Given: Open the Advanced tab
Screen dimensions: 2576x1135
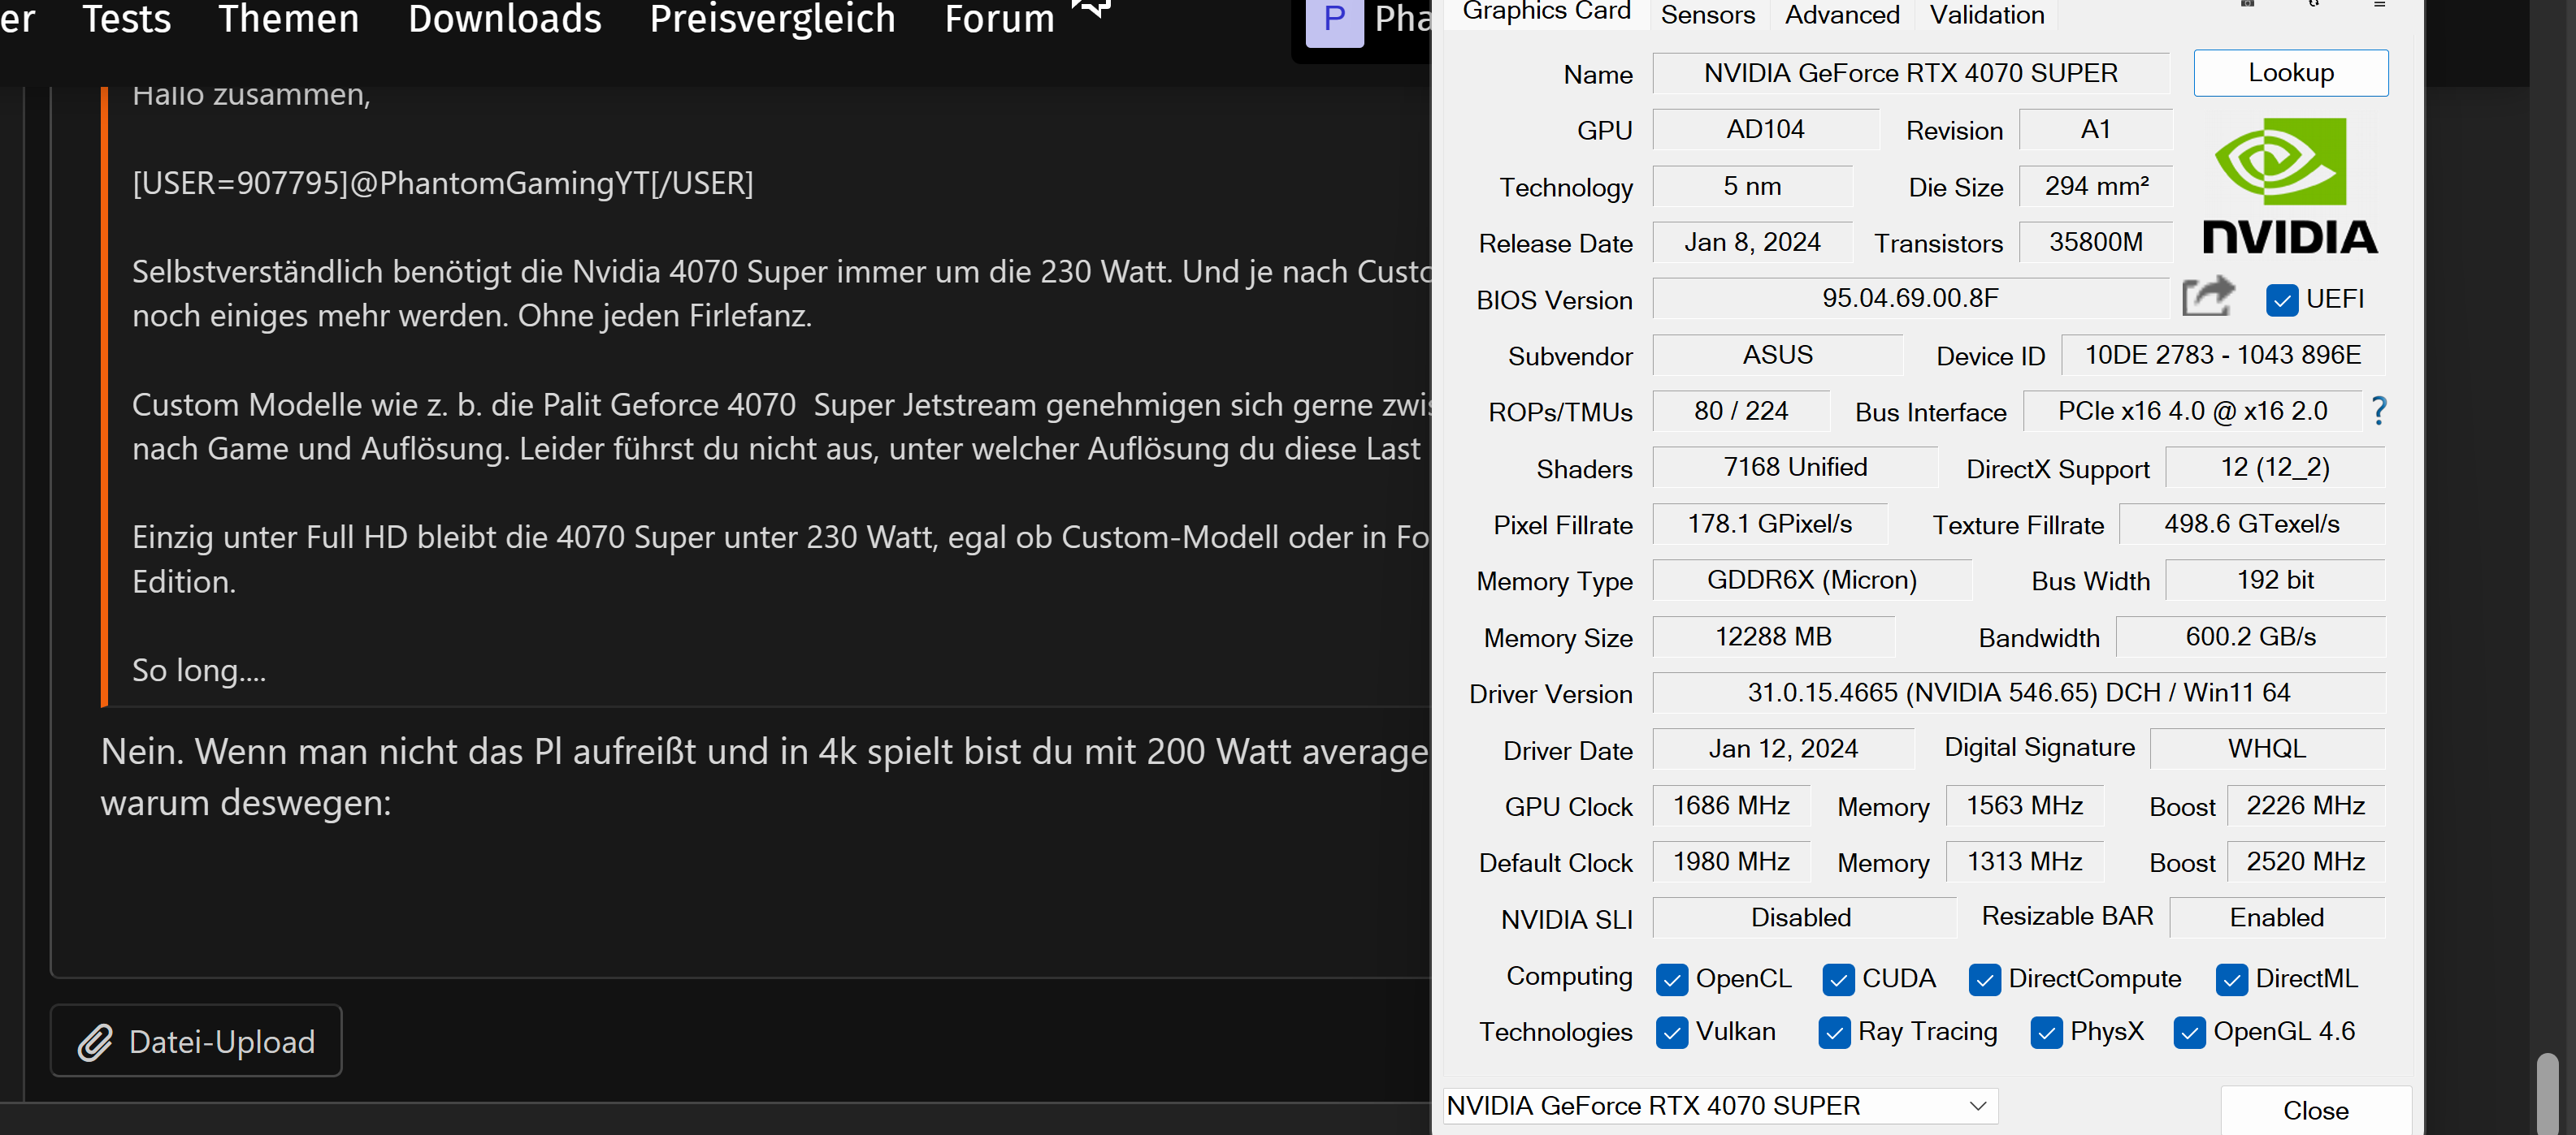Looking at the screenshot, I should click(x=1841, y=14).
